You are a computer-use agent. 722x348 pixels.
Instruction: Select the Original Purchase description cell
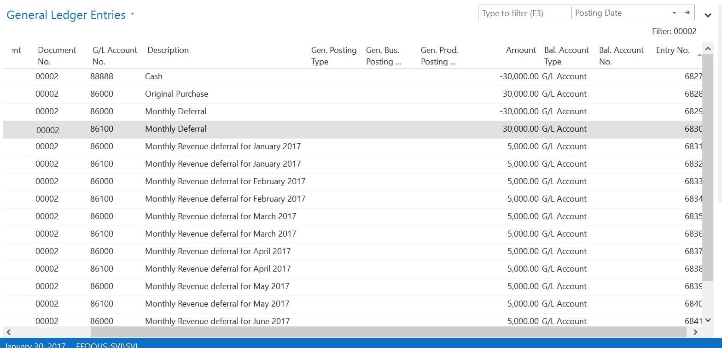pos(176,94)
